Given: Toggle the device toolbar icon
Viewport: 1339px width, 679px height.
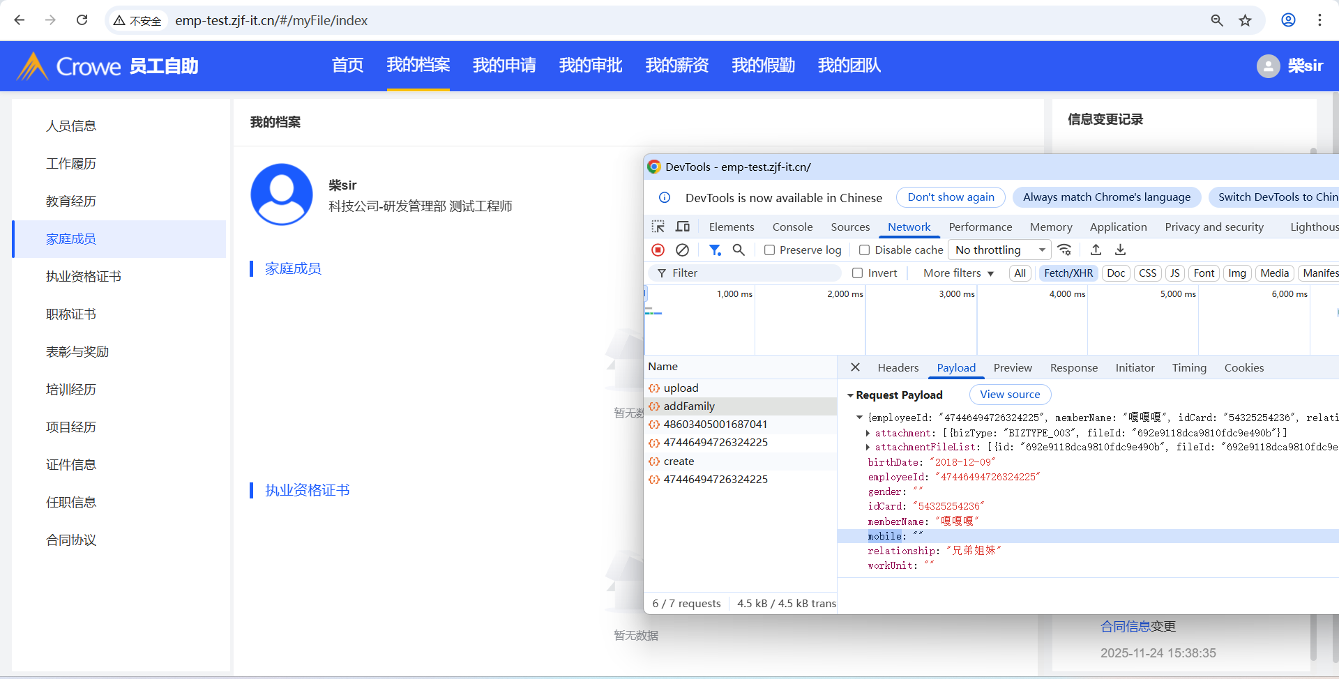Looking at the screenshot, I should pos(683,227).
